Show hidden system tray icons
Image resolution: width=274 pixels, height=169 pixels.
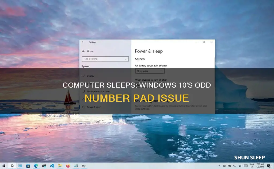(x=219, y=166)
